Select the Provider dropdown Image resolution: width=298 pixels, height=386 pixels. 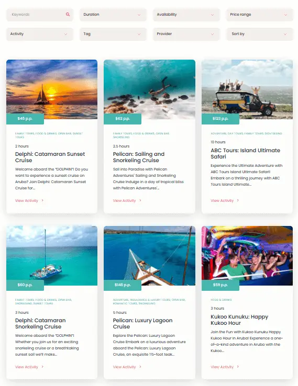(x=186, y=34)
